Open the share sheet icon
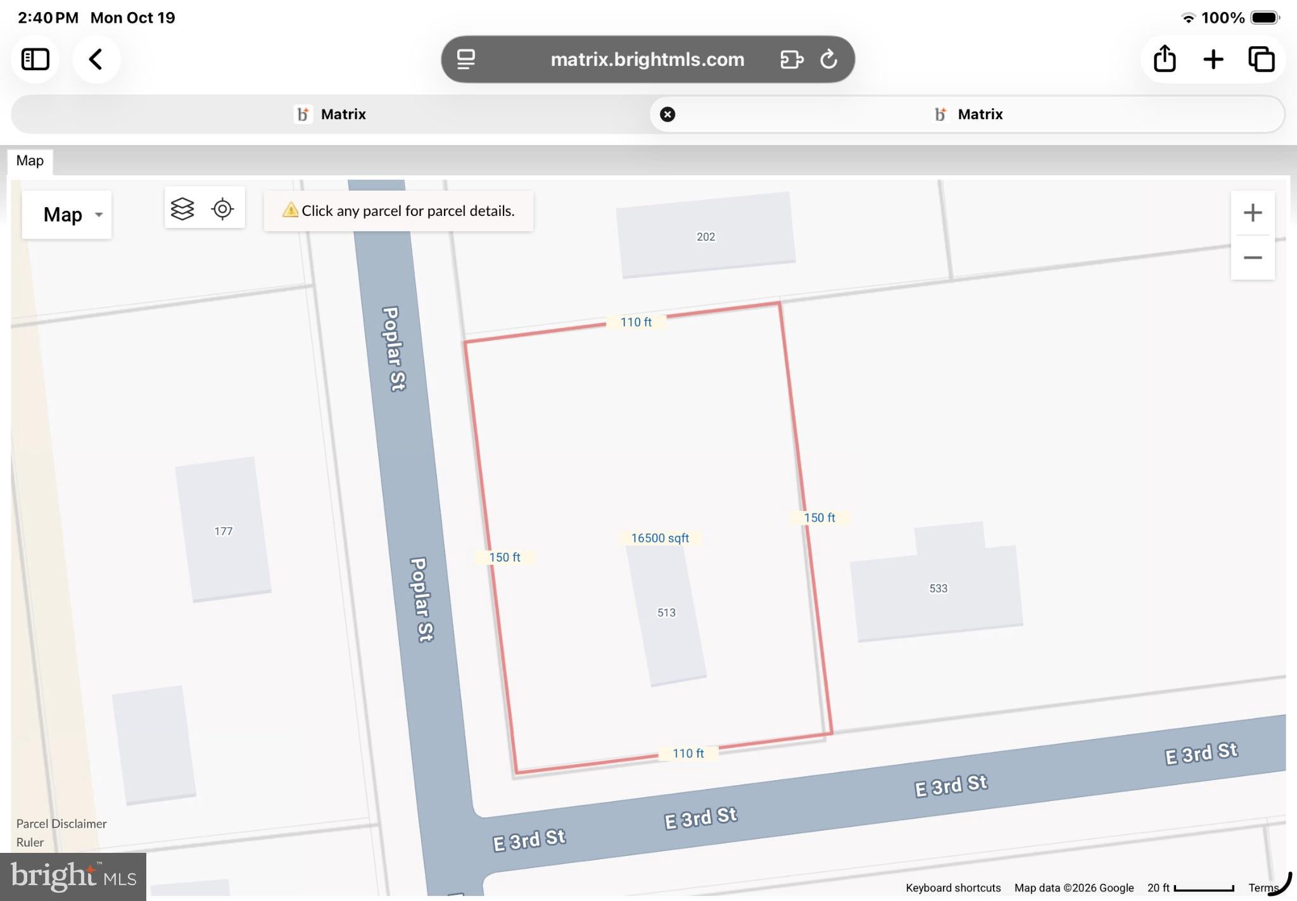This screenshot has width=1297, height=901. pyautogui.click(x=1165, y=59)
